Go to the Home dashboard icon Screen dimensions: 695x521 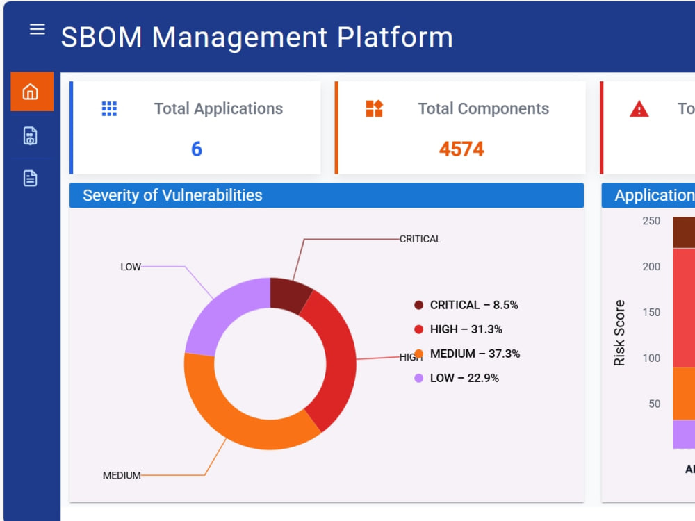(31, 92)
